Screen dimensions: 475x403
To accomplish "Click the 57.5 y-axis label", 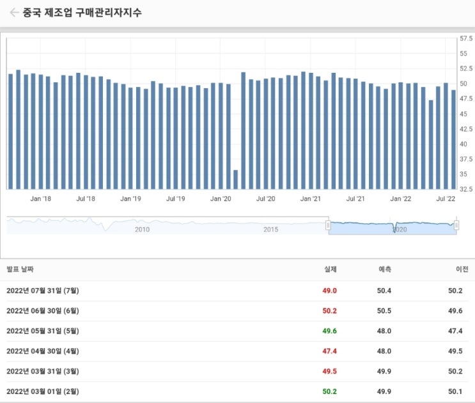I will coord(466,38).
